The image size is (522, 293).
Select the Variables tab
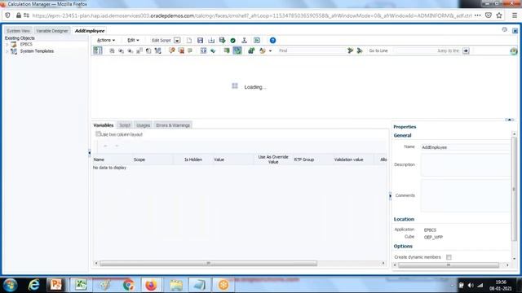[104, 125]
